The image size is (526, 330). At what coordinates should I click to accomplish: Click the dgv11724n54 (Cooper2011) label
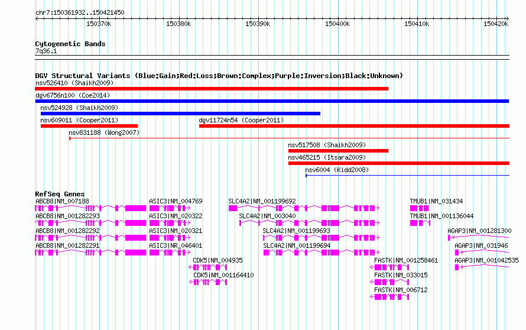point(241,120)
